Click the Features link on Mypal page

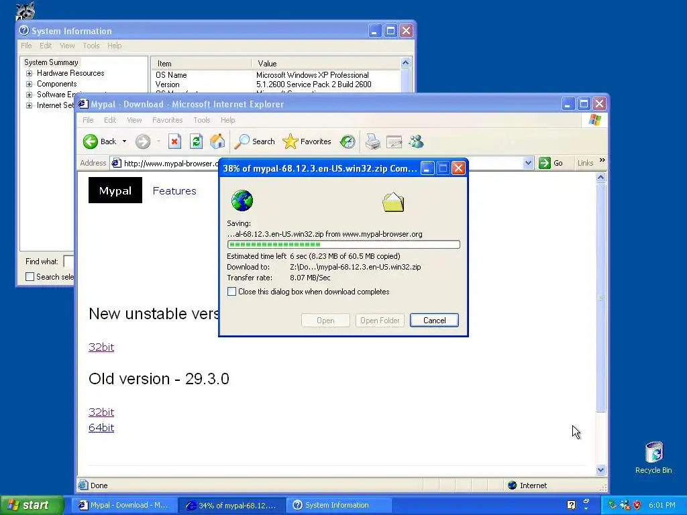coord(174,191)
